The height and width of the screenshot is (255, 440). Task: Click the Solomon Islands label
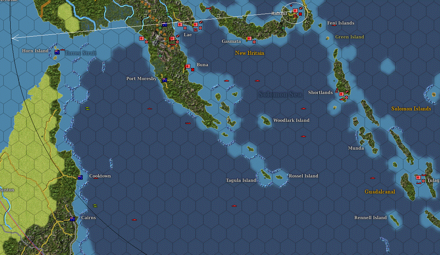pos(411,109)
